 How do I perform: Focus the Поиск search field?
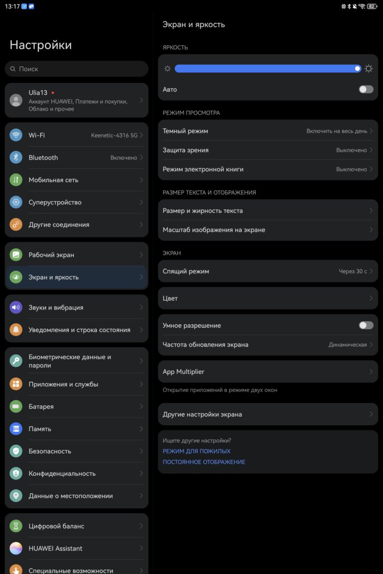coord(77,69)
